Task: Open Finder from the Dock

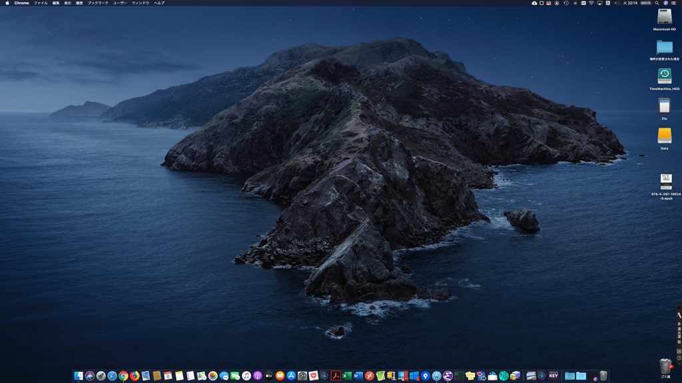Action: (x=79, y=376)
